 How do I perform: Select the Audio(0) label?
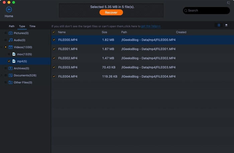click(x=19, y=40)
